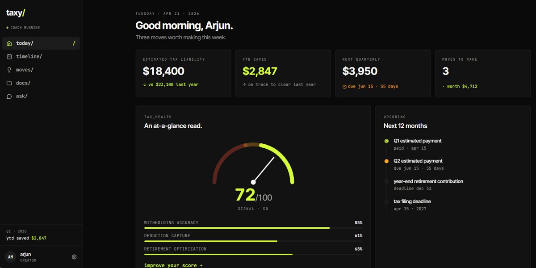Screen dimensions: 536x268
Task: Click the Good morning, Arjun. heading
Action: [184, 25]
